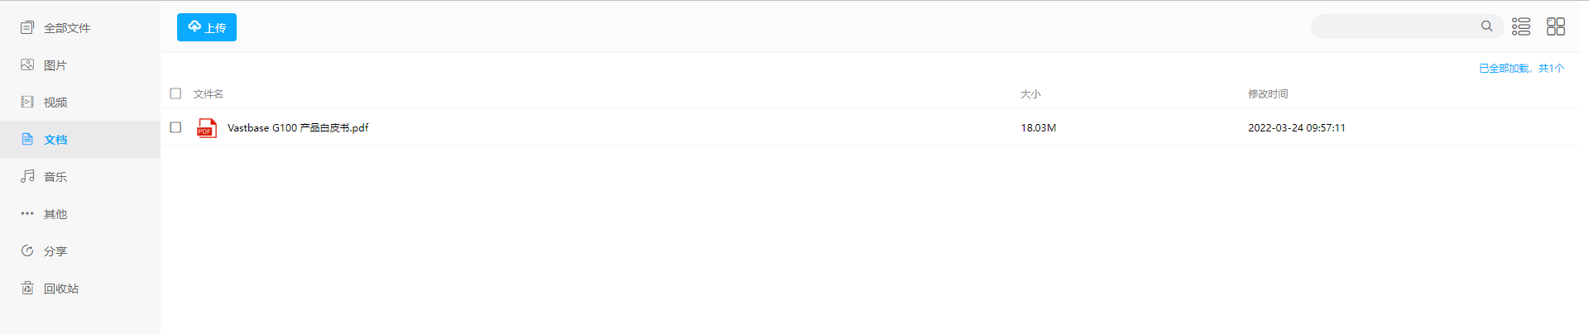The width and height of the screenshot is (1589, 334).
Task: Click the Upload (上传) button
Action: pos(207,27)
